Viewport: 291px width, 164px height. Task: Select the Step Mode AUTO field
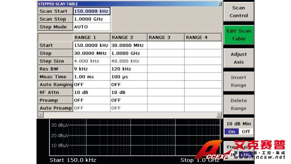click(92, 27)
